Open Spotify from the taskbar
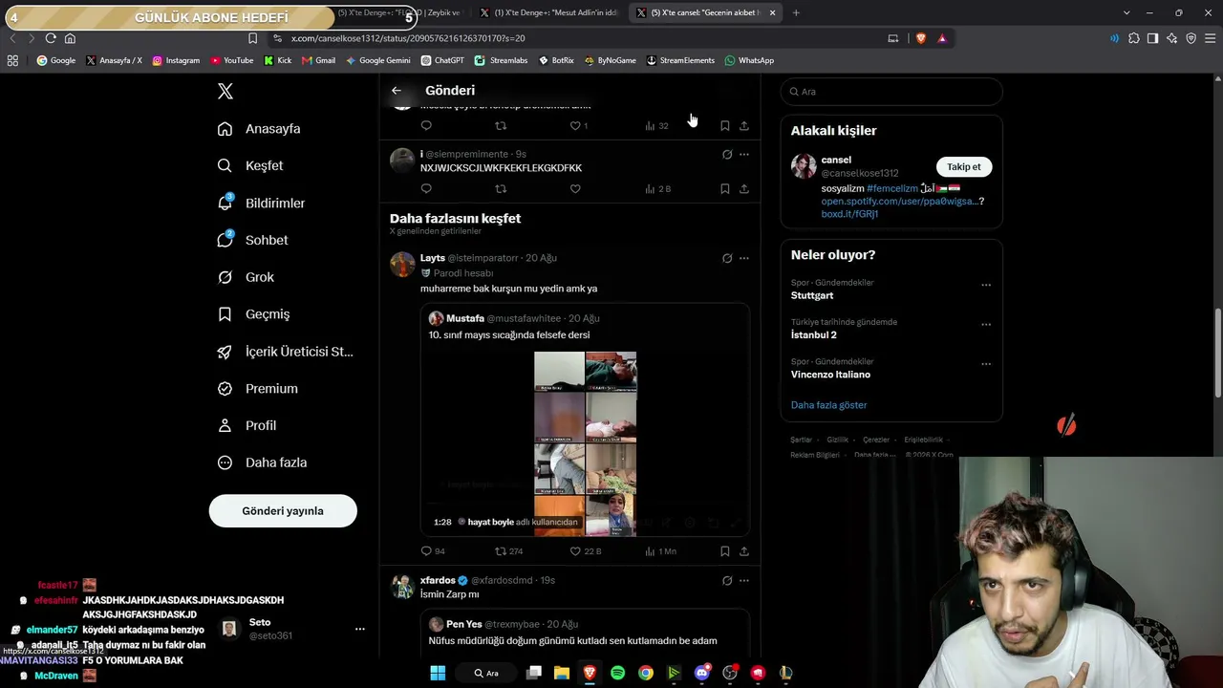 click(617, 674)
